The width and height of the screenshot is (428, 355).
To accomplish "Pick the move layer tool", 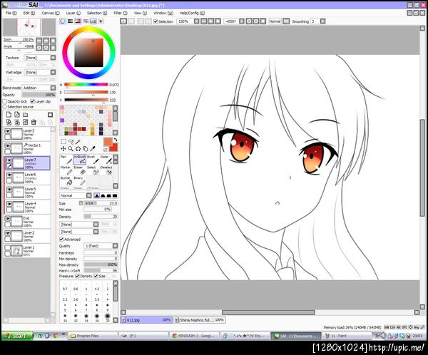I will pos(63,149).
